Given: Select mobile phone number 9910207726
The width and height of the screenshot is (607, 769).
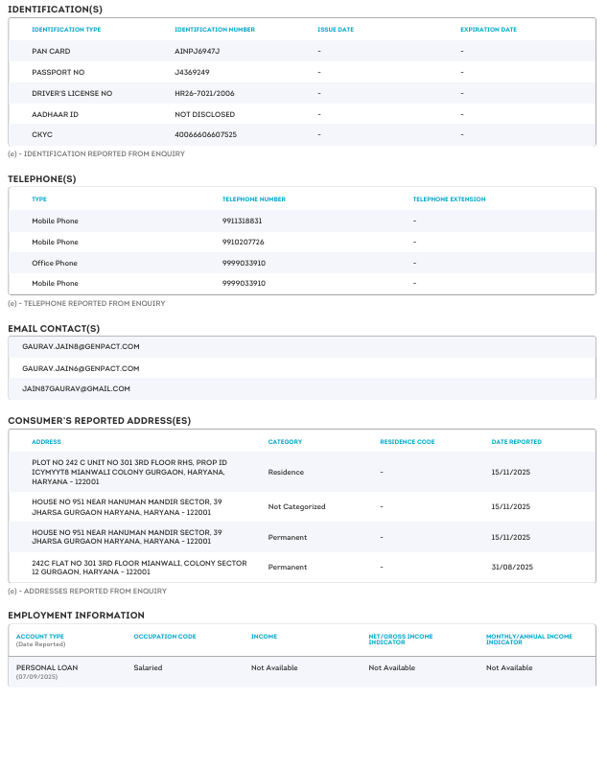Looking at the screenshot, I should tap(243, 243).
